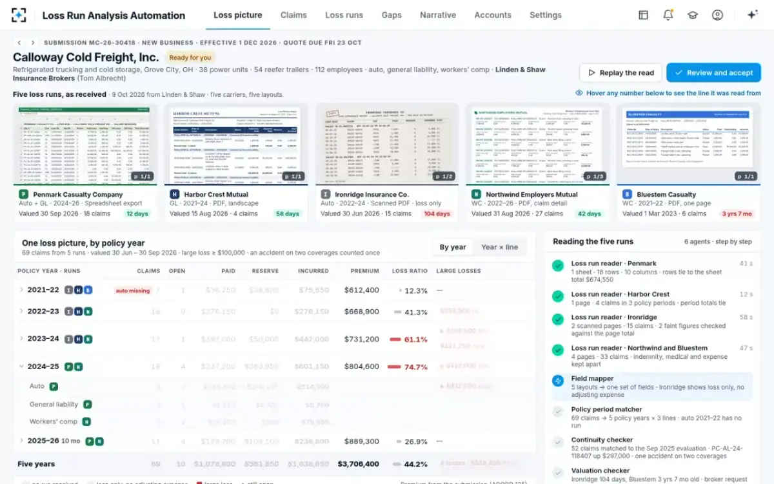774x484 pixels.
Task: Click the P badge next to General liability
Action: 87,405
